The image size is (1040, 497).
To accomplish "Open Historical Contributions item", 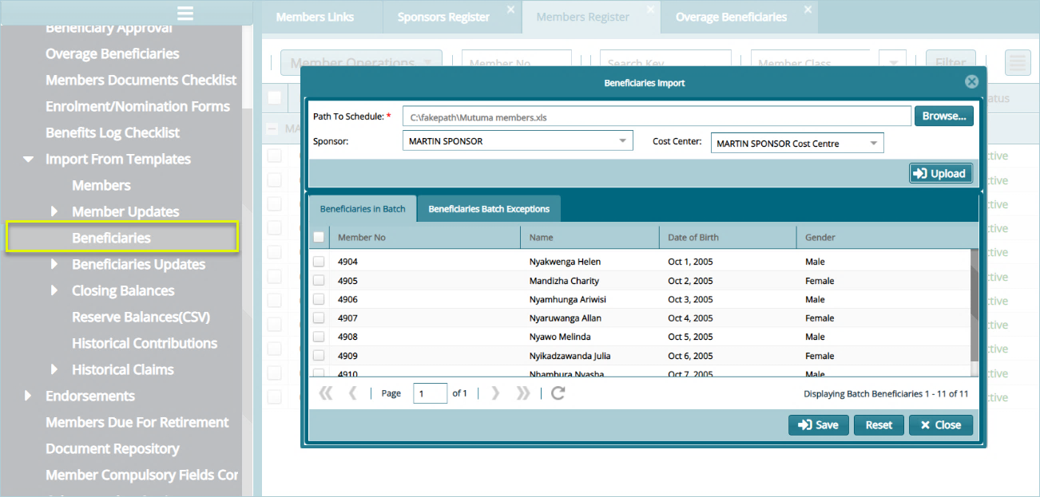I will 145,343.
